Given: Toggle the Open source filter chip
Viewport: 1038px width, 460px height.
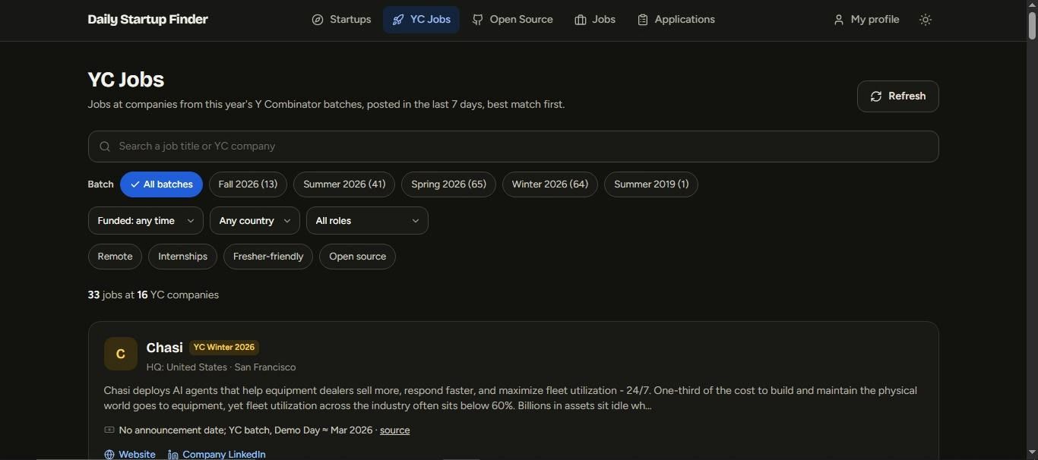Looking at the screenshot, I should [x=357, y=257].
